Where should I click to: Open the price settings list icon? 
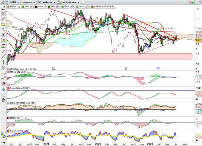pyautogui.click(x=19, y=7)
